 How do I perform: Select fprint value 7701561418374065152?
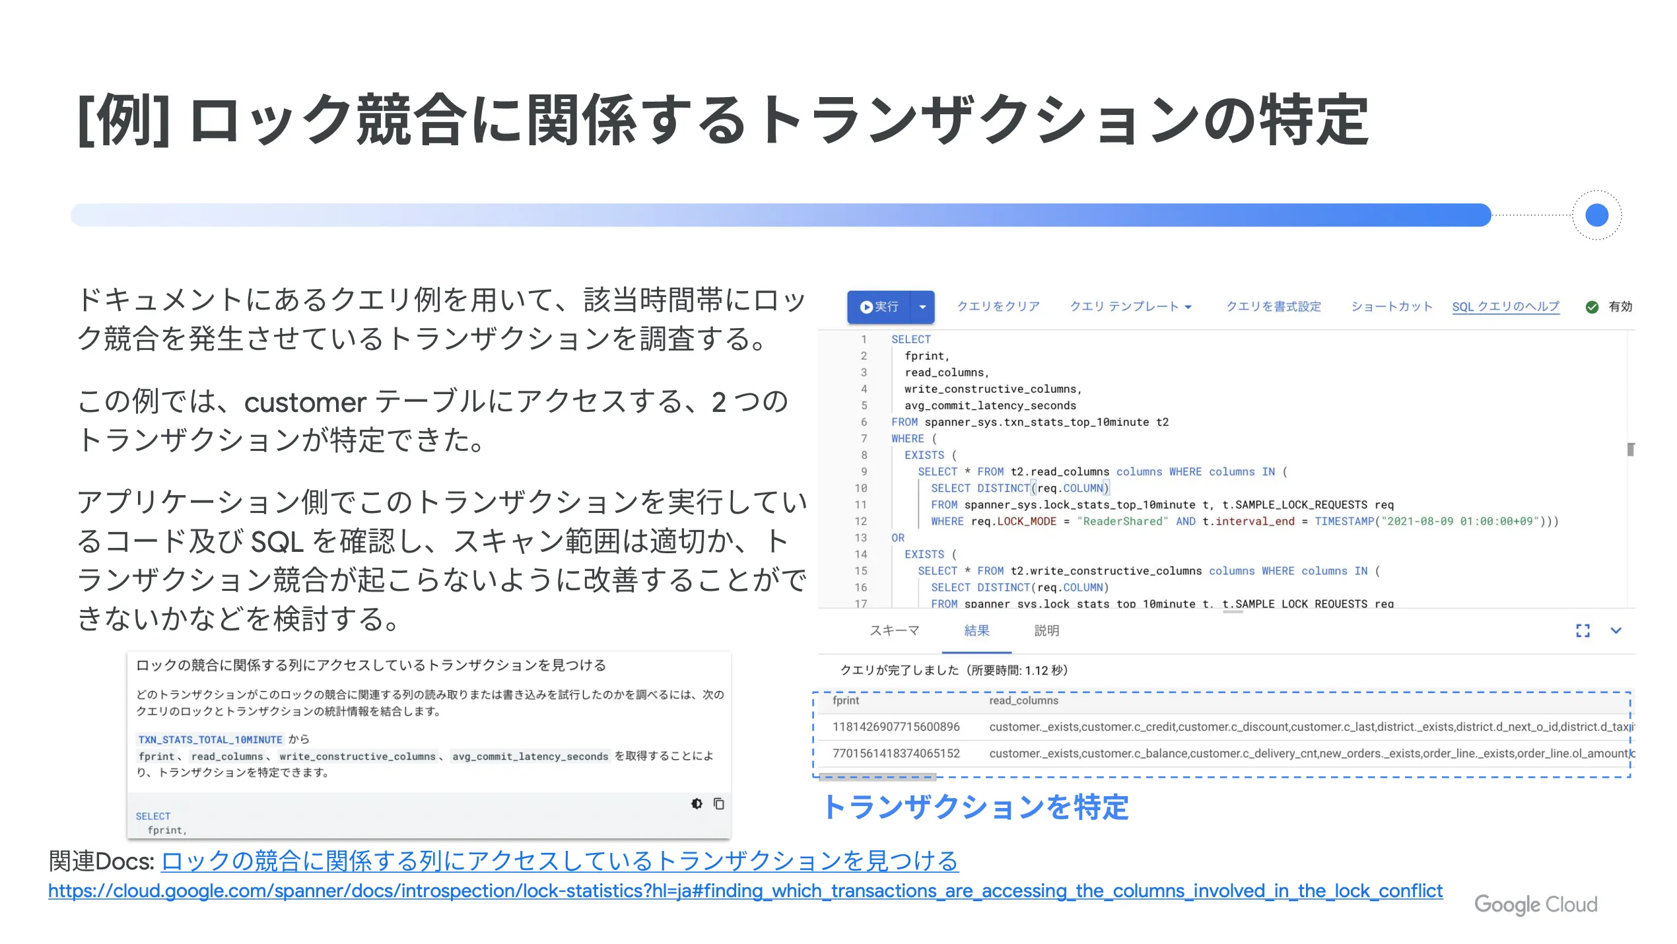click(896, 753)
